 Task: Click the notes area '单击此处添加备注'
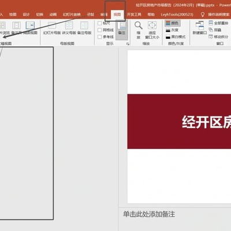149,214
